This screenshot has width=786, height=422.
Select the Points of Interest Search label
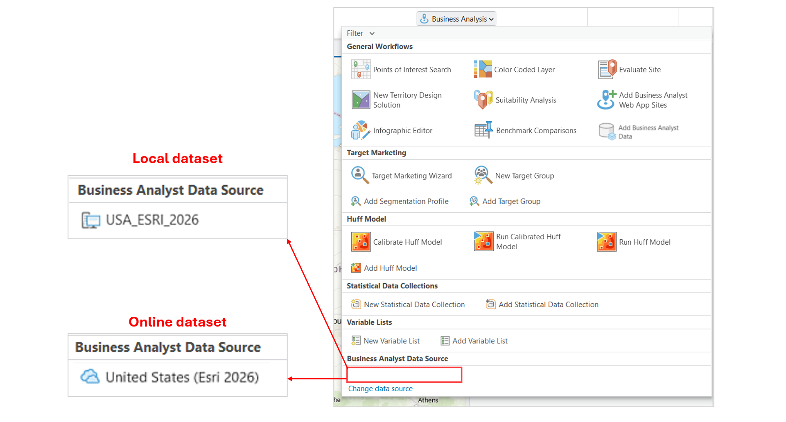412,70
